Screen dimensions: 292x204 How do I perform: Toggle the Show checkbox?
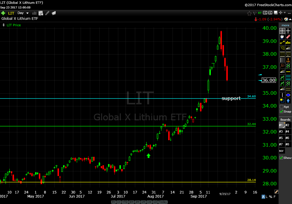coord(281,158)
